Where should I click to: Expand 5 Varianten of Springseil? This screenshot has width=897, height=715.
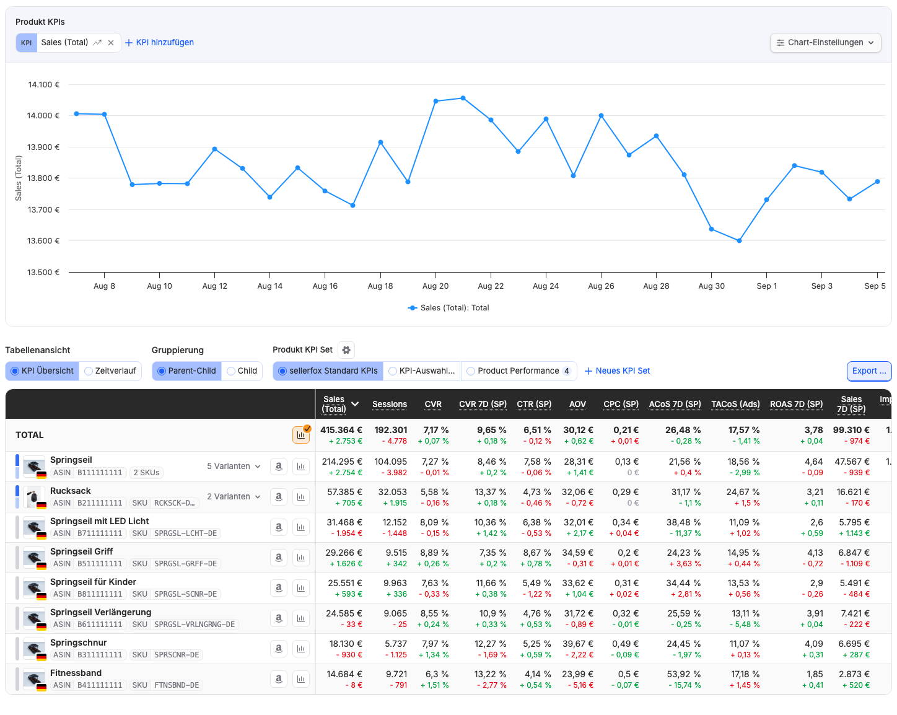[234, 467]
